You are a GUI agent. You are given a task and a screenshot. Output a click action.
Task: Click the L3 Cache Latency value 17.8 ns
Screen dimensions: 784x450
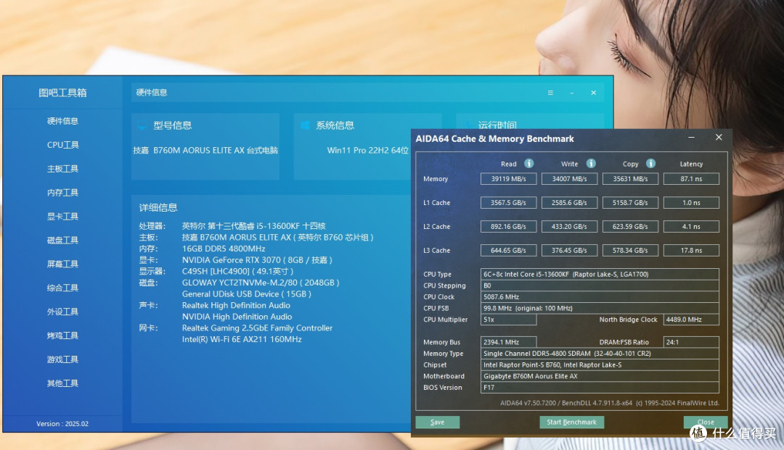point(691,251)
